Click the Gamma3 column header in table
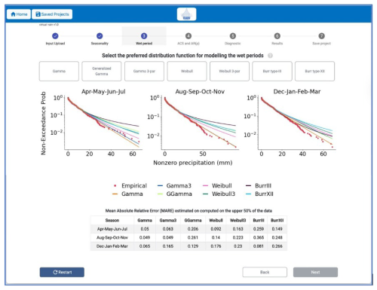Image resolution: width=377 pixels, height=290 pixels. tap(168, 221)
